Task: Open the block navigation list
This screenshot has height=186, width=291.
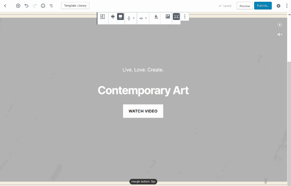Action: tap(51, 6)
